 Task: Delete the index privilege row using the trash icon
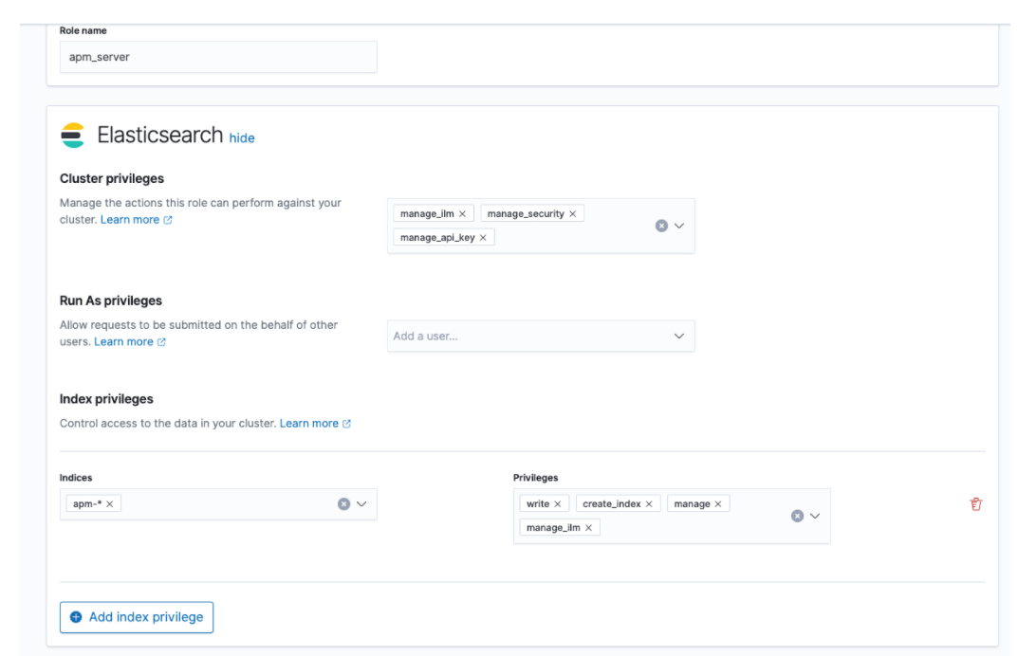(975, 504)
